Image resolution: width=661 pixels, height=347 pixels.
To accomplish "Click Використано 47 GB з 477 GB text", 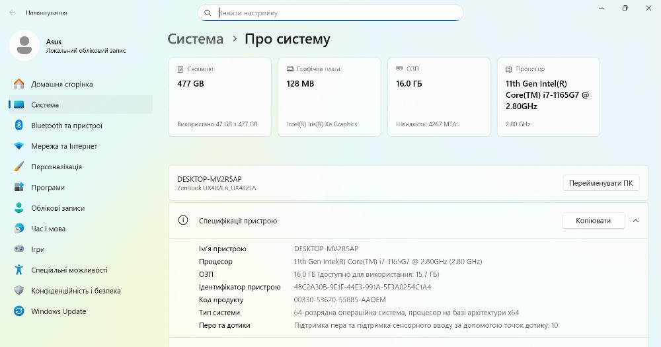I will pyautogui.click(x=217, y=124).
